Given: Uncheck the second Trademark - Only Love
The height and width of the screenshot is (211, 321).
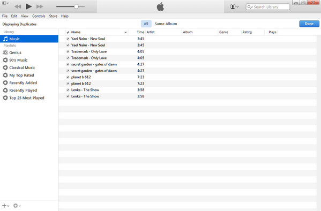Looking at the screenshot, I should tap(68, 58).
